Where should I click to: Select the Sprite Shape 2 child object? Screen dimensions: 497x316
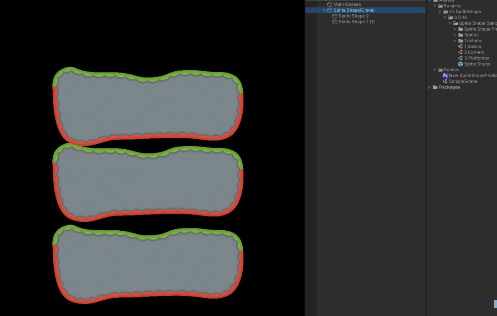pos(353,16)
